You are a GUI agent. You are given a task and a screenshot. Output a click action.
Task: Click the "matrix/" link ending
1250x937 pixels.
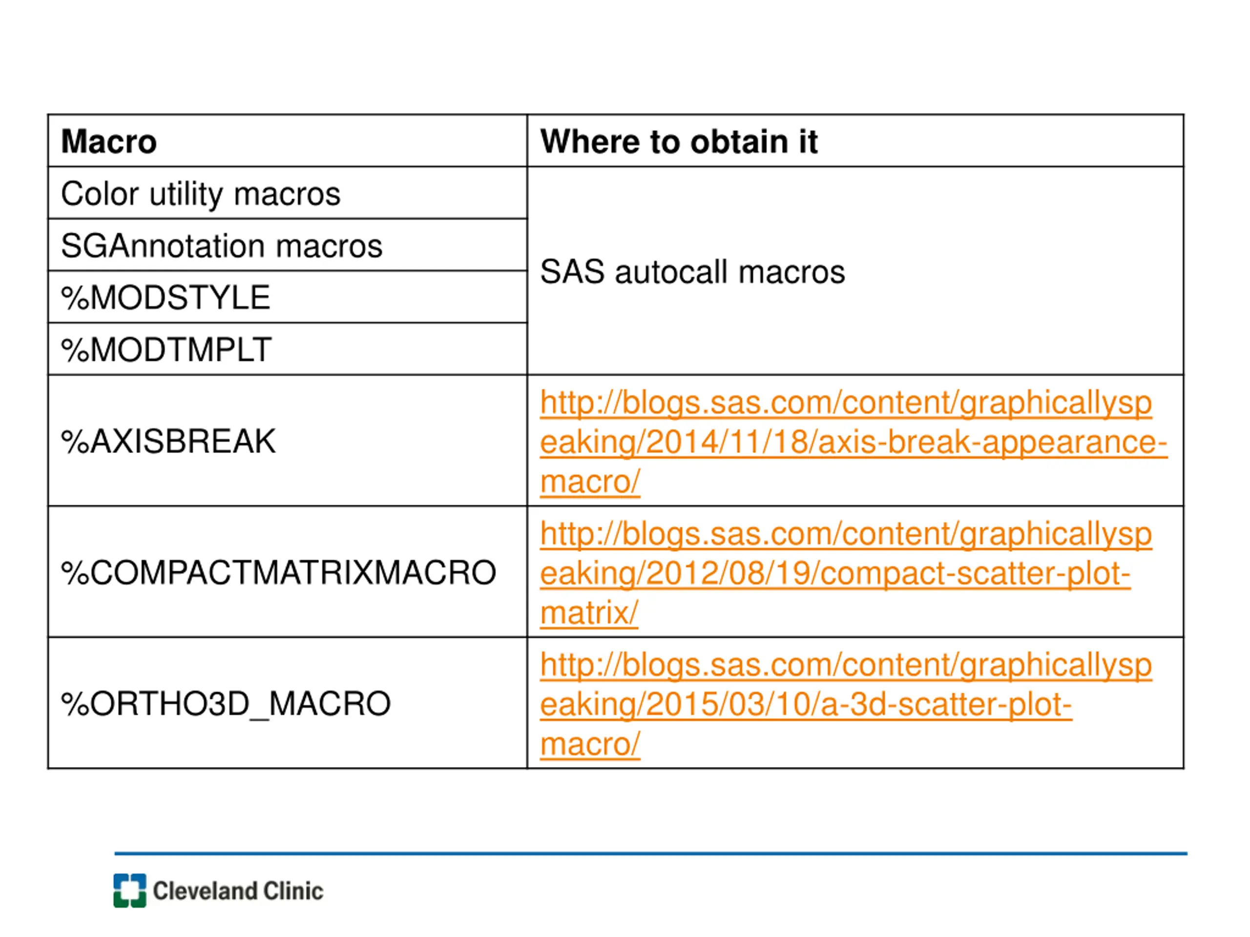(x=589, y=613)
